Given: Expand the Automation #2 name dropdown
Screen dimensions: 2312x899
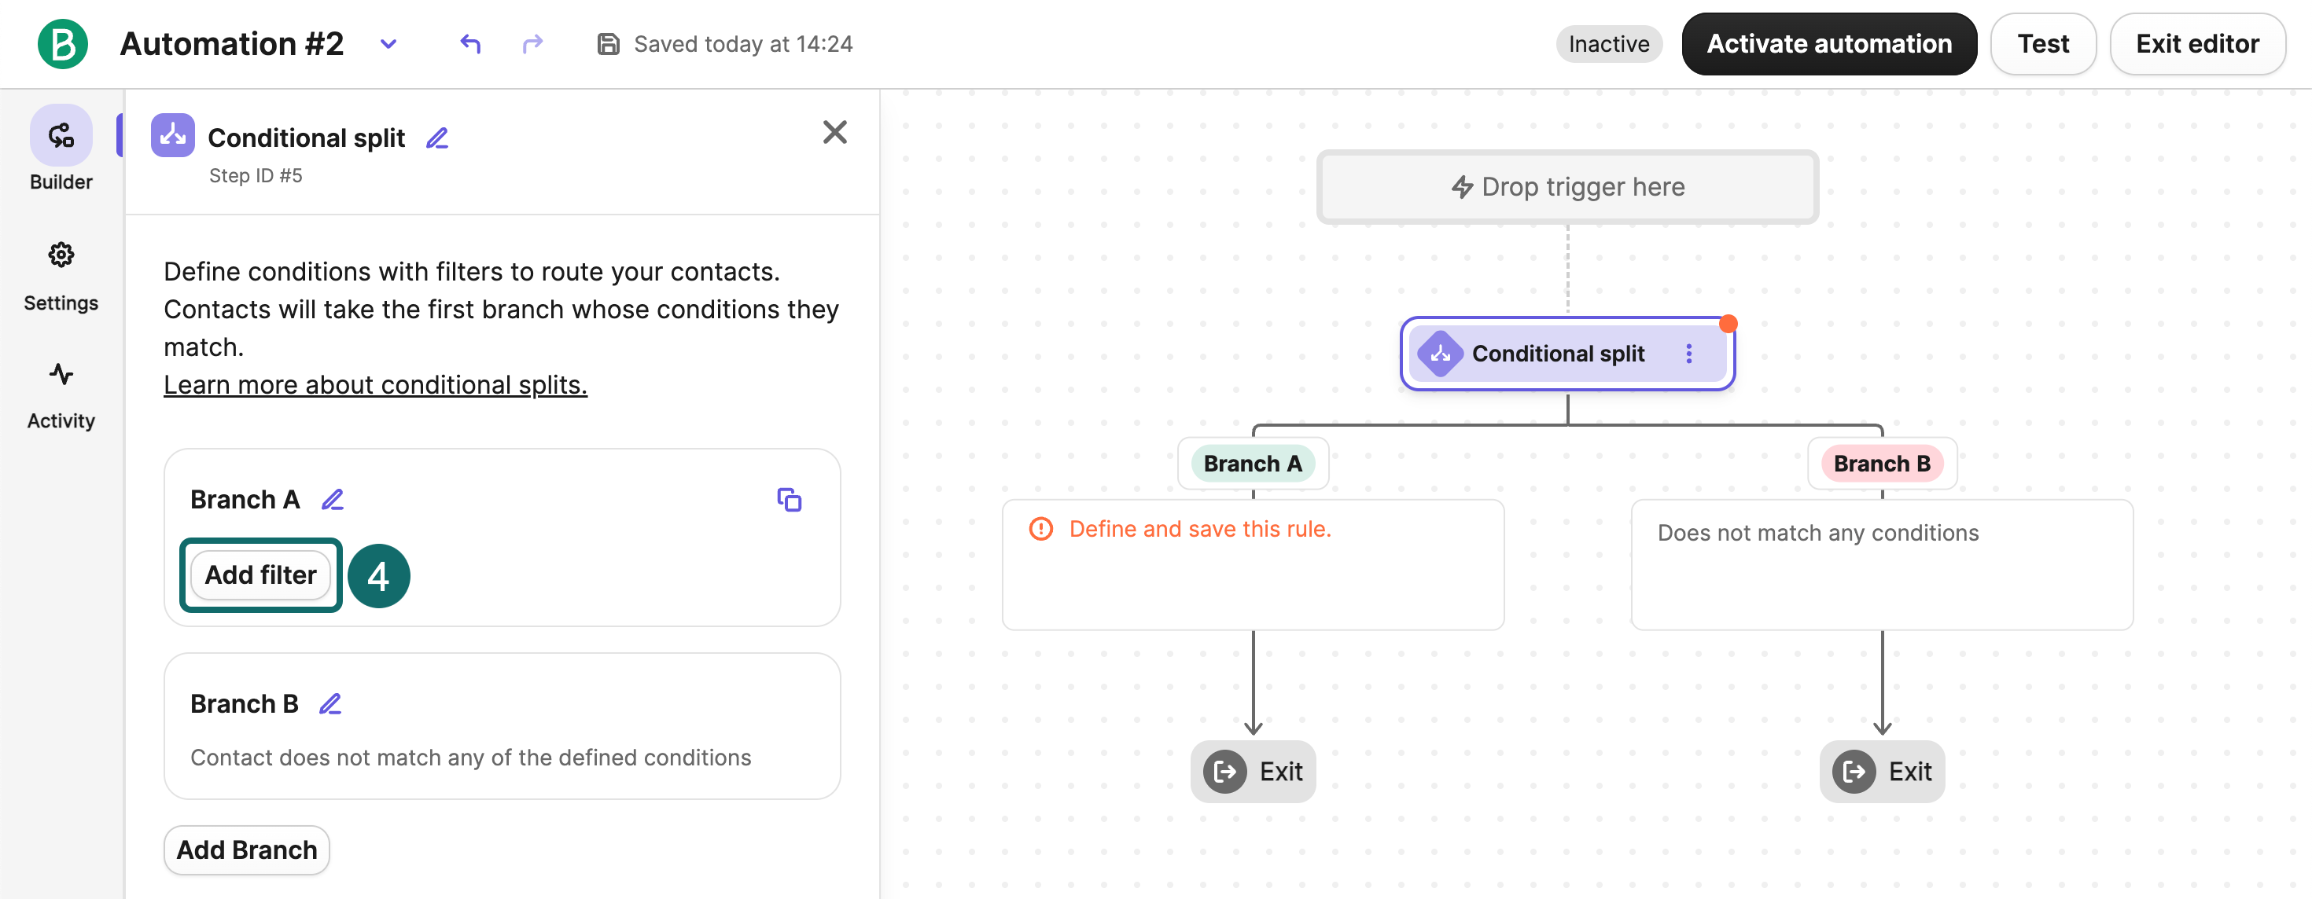Looking at the screenshot, I should point(388,44).
